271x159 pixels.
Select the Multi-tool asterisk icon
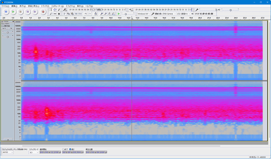[59, 14]
